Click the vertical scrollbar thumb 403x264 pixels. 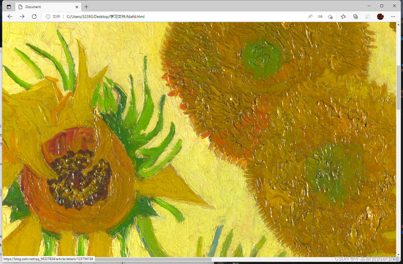pos(398,88)
